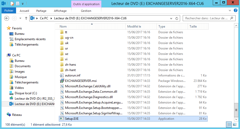Screen dimensions: 240x129
Task: Sort by the Modifié le column header
Action: (141, 27)
